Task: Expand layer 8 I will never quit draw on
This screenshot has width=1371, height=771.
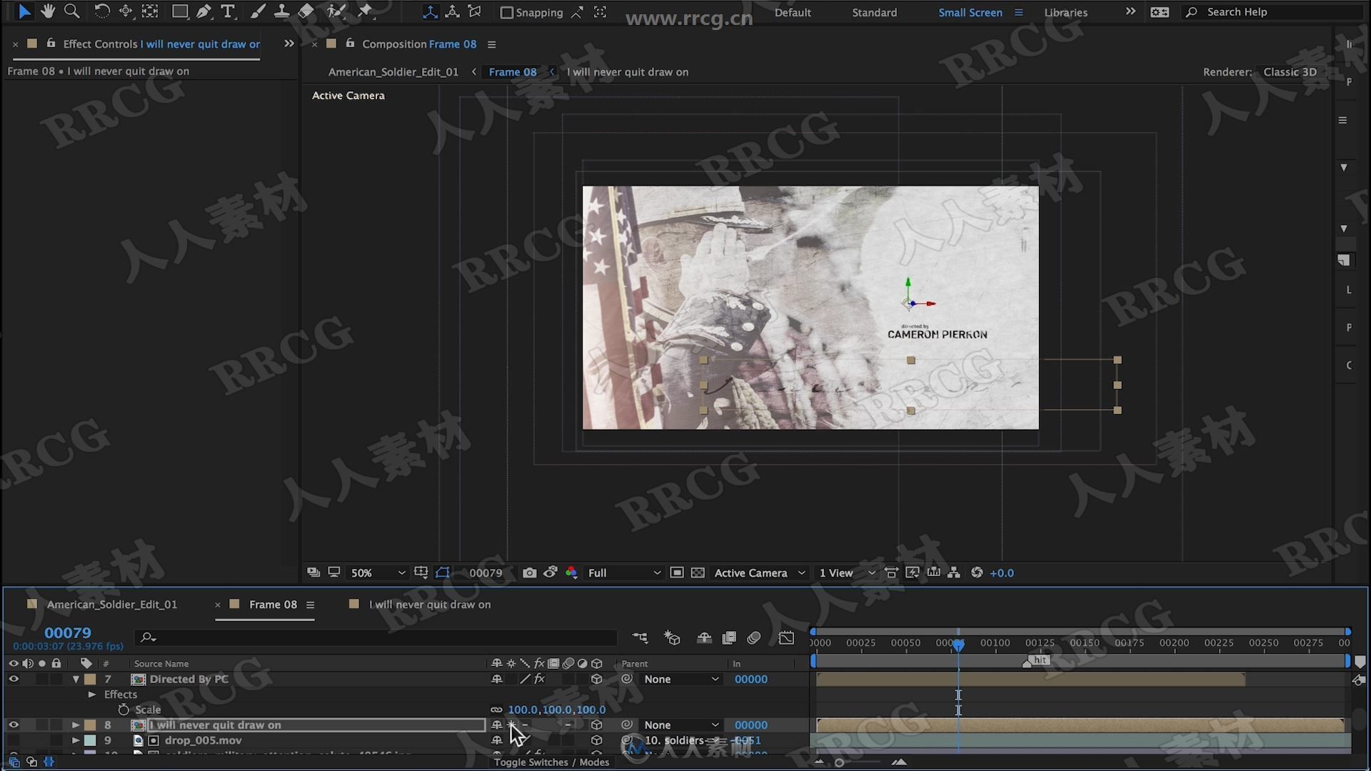Action: click(x=75, y=725)
